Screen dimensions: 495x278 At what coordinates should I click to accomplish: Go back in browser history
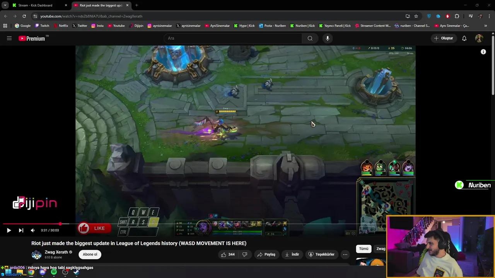click(x=5, y=16)
